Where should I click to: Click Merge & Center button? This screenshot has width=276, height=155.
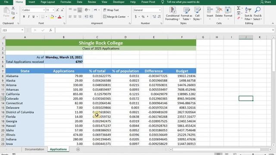pos(114,17)
